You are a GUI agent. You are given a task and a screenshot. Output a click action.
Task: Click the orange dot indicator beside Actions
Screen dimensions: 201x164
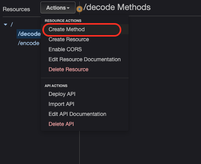point(79,9)
